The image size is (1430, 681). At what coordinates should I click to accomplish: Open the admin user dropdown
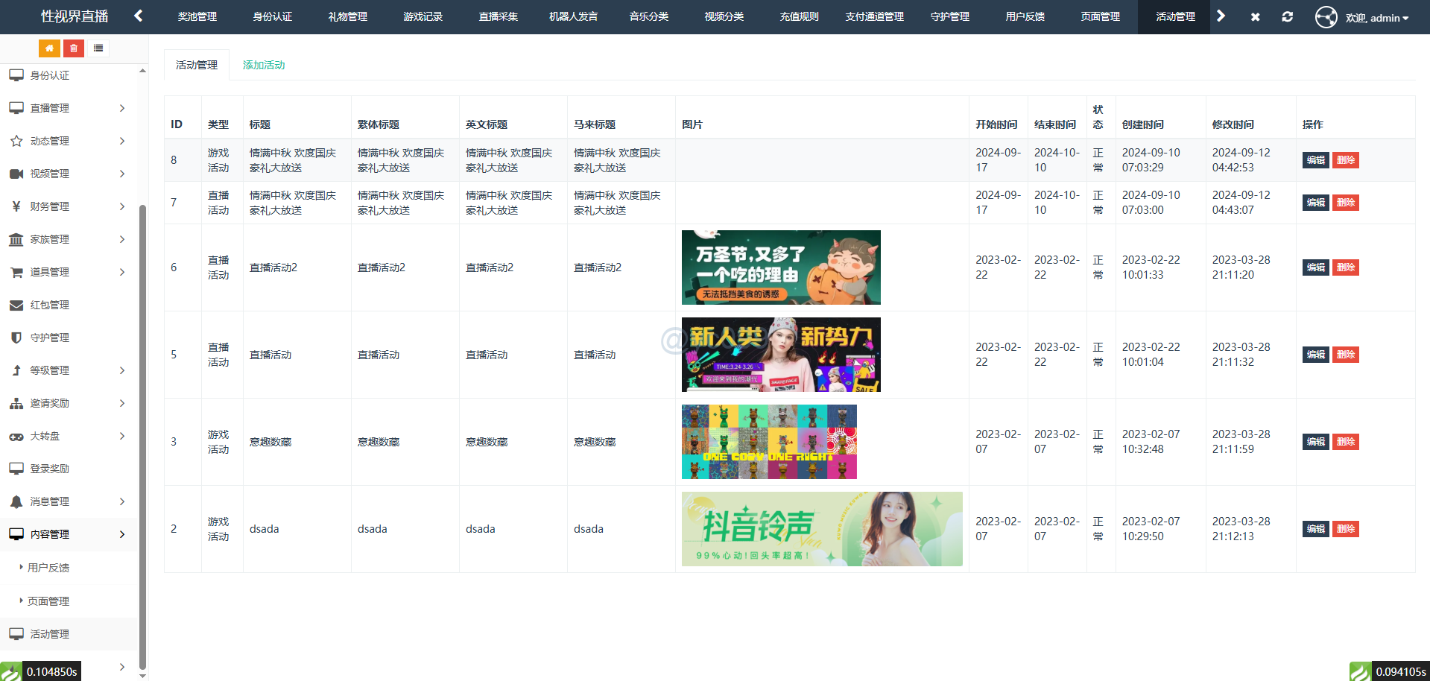click(x=1377, y=18)
